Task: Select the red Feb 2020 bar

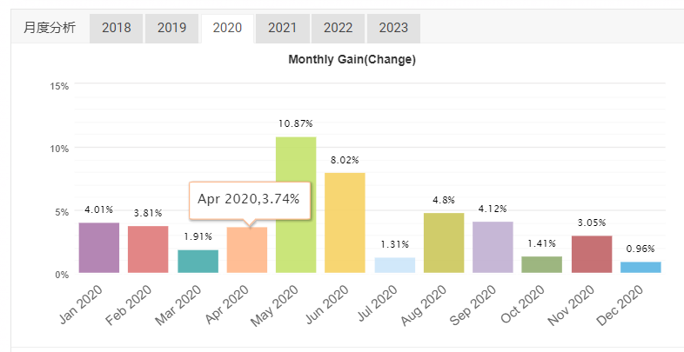Action: [148, 249]
